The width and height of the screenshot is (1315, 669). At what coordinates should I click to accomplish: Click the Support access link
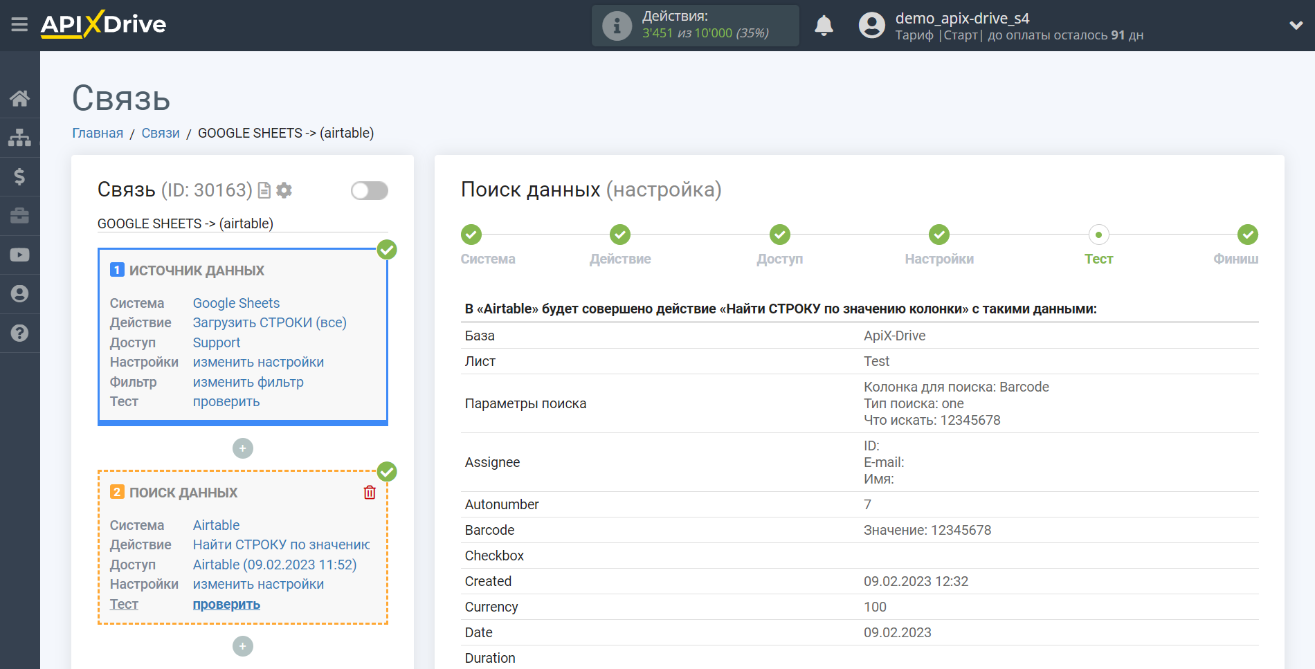[216, 342]
